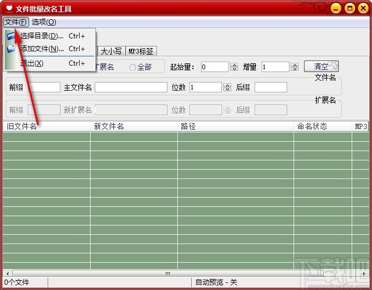Screen dimensions: 372x290
Task: Decrease the 增量 value with down arrow
Action: pyautogui.click(x=295, y=69)
